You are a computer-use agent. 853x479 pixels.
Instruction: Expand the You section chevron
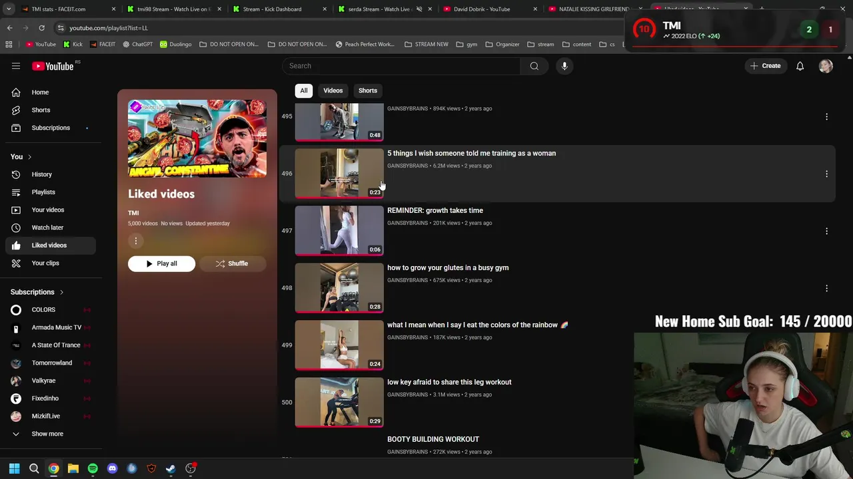click(x=29, y=157)
